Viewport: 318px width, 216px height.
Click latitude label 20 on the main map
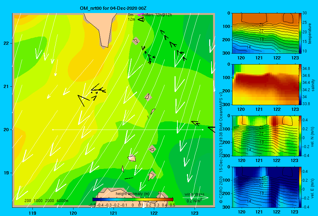click(6, 130)
